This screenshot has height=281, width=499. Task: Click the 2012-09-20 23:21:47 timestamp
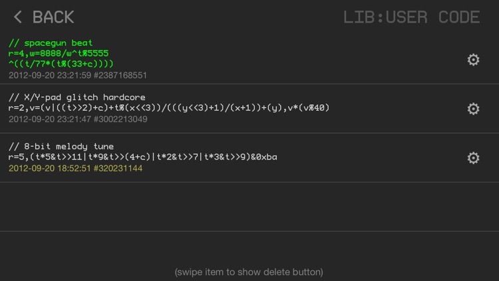[50, 119]
